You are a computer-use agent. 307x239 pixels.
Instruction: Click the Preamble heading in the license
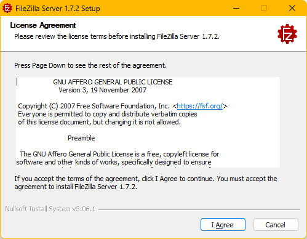(x=81, y=138)
